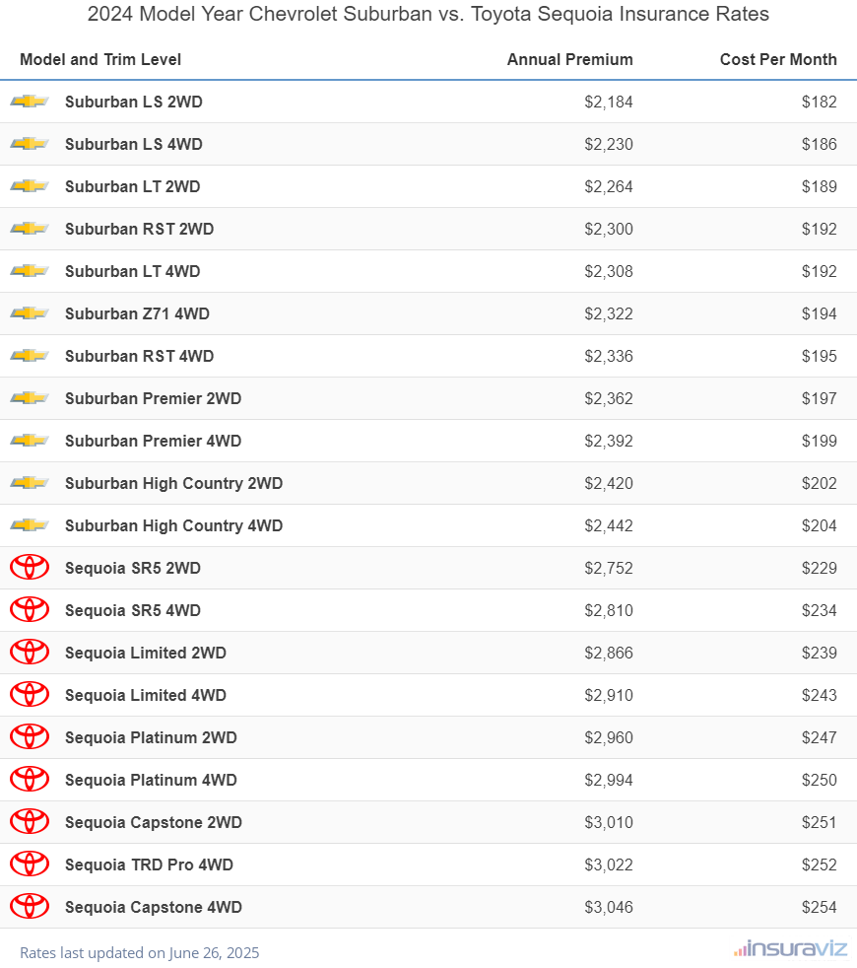Click the Toyota logo beside Sequoia Limited 4WD
The image size is (857, 968).
click(x=30, y=695)
